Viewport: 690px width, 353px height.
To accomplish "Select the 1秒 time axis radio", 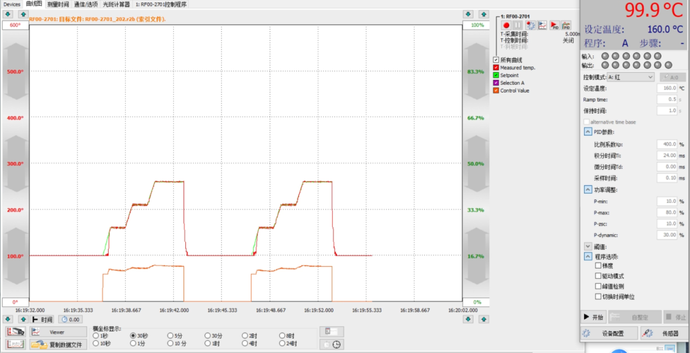I will (x=95, y=335).
